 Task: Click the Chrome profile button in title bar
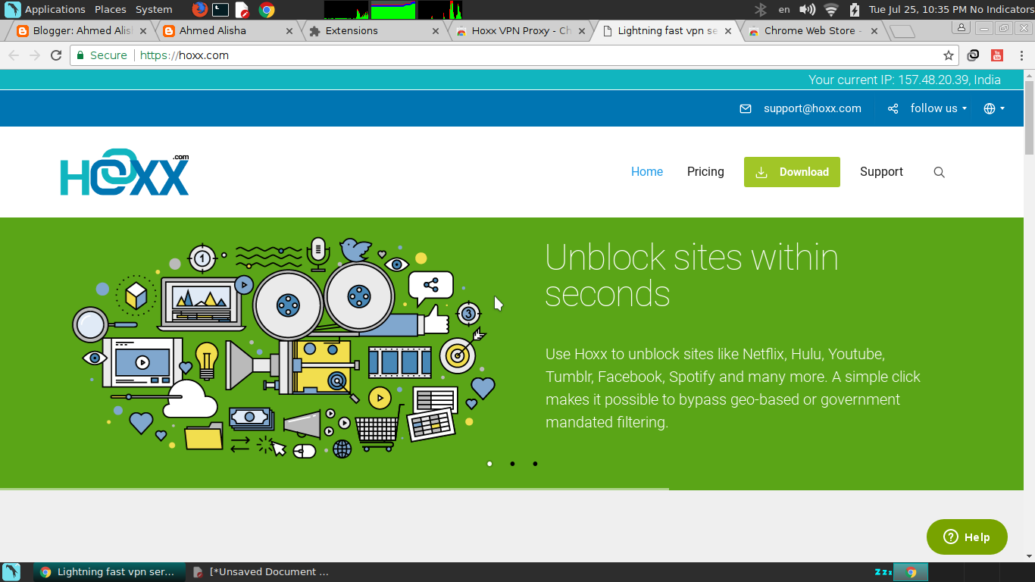[x=962, y=28]
